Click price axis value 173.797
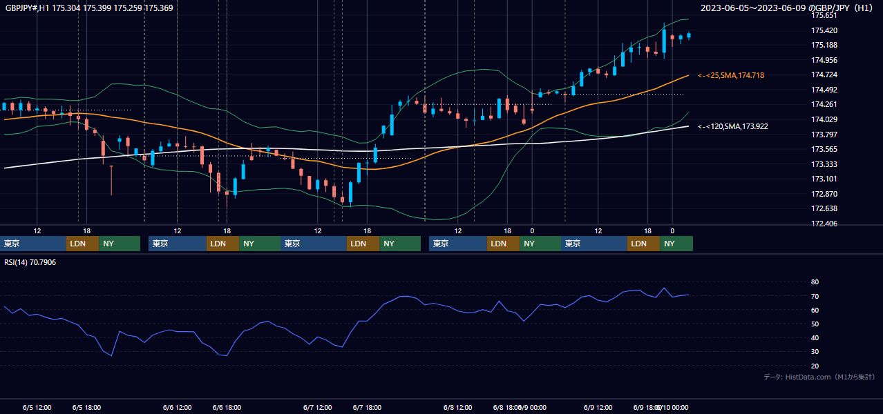The width and height of the screenshot is (883, 414). click(x=824, y=135)
